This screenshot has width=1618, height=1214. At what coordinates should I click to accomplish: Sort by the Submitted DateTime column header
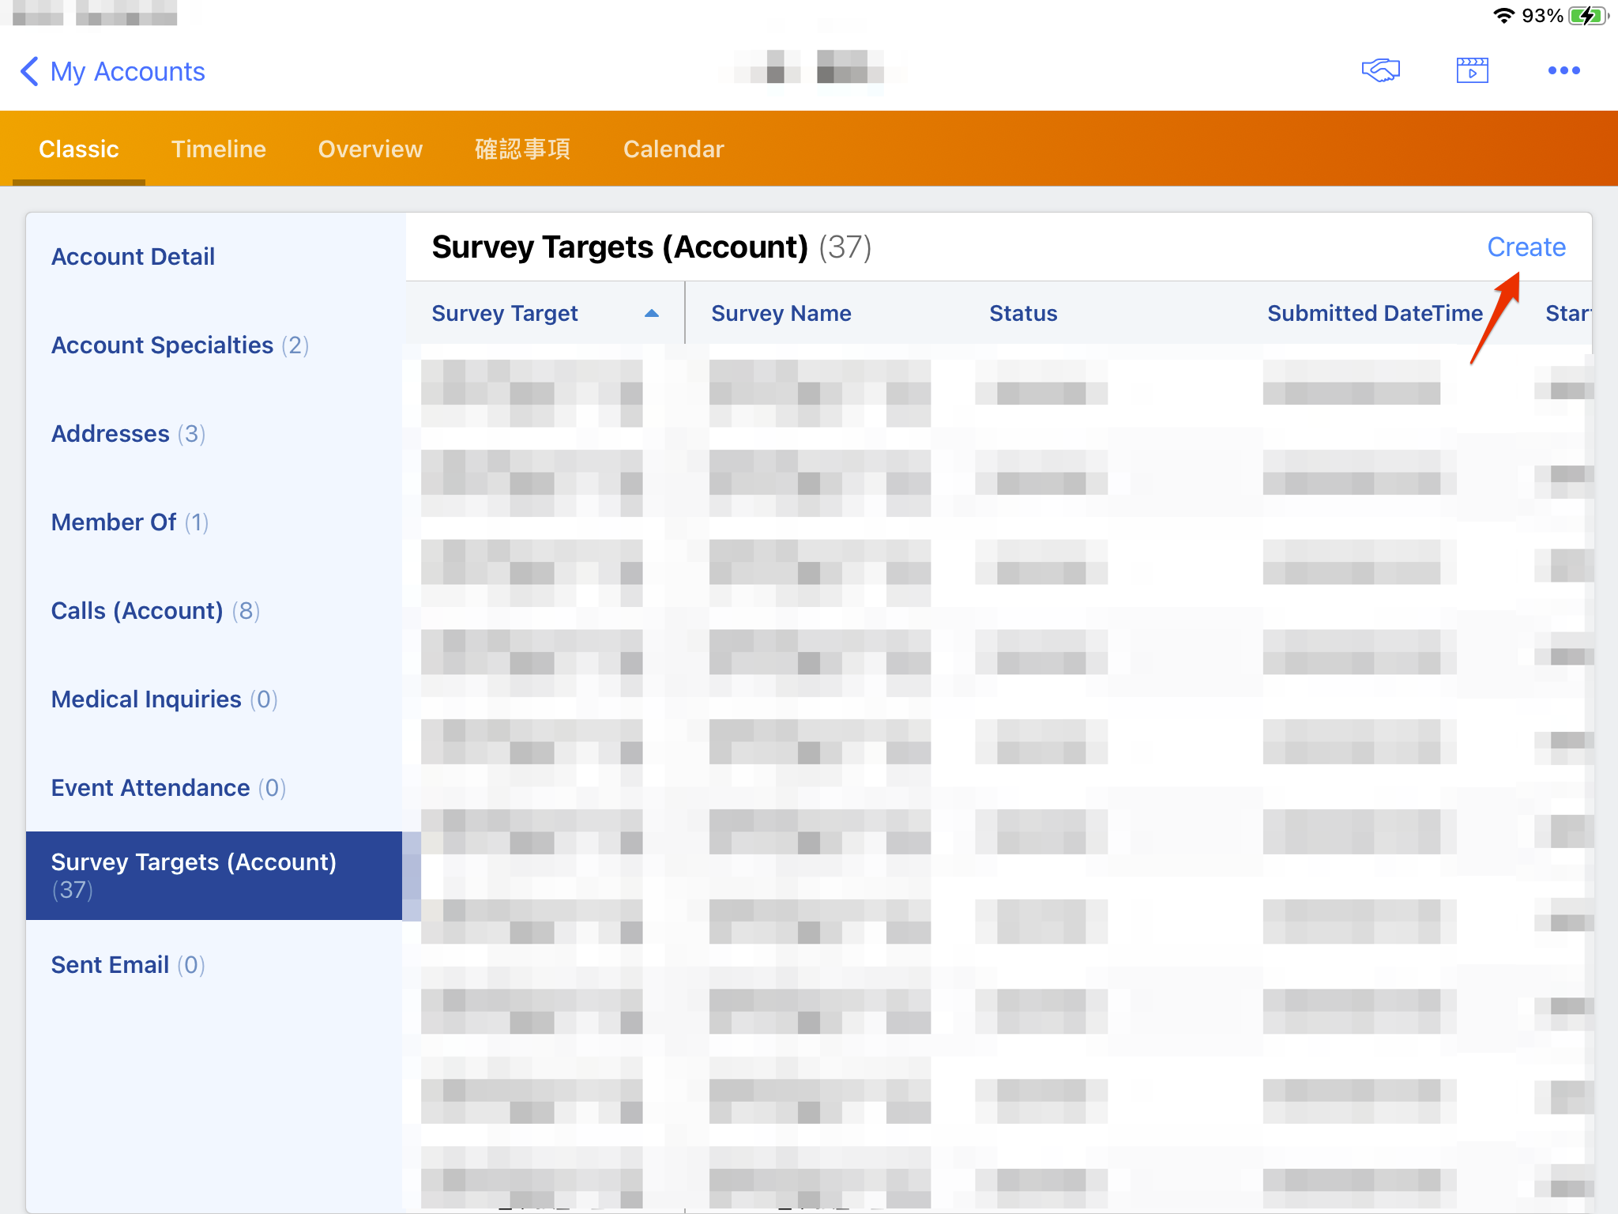[1374, 314]
